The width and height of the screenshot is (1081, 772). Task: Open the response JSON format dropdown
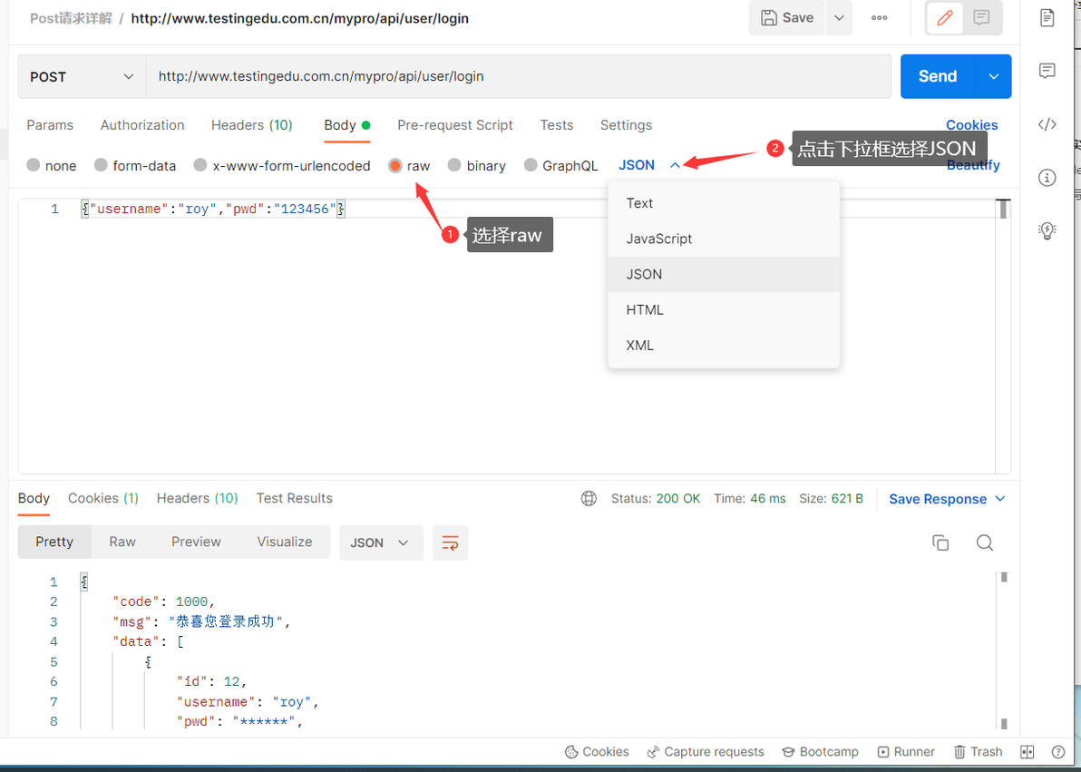(380, 542)
